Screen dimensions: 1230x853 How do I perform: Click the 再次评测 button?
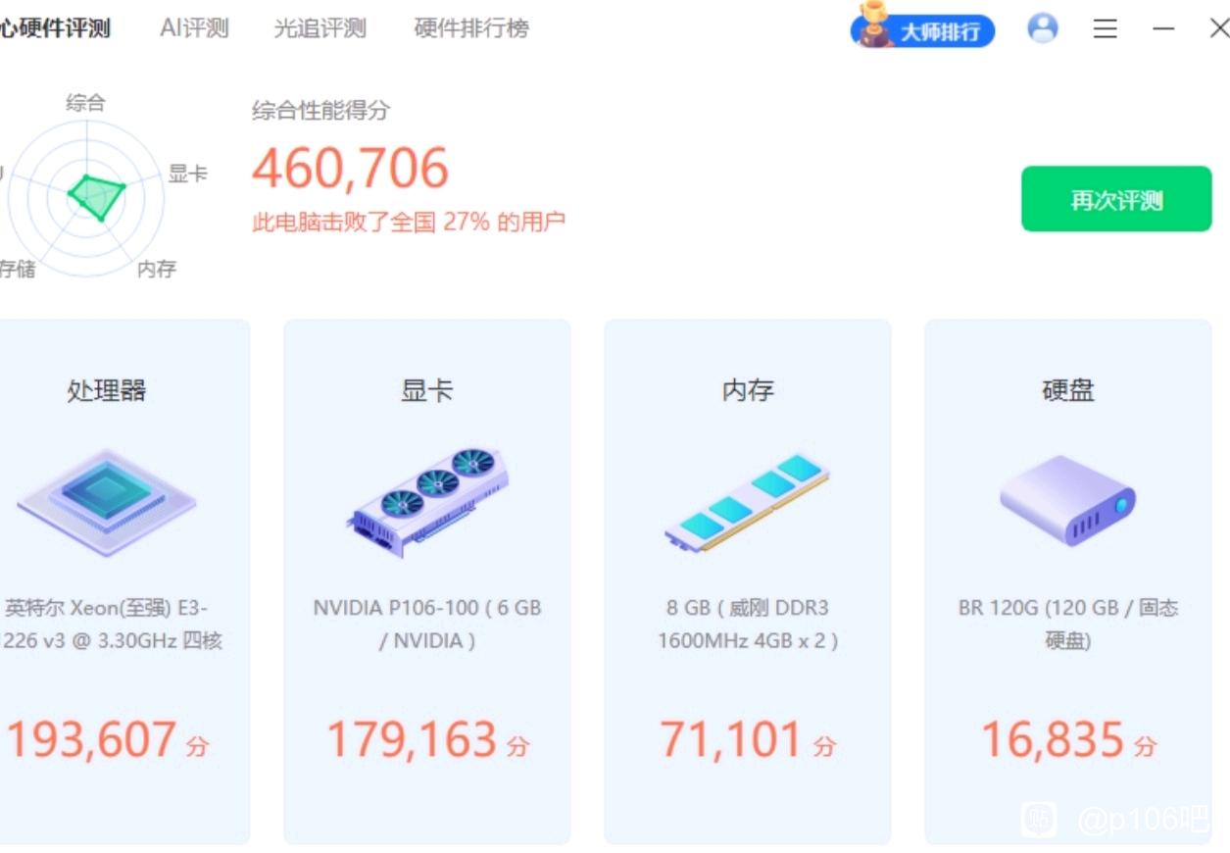(x=1116, y=199)
